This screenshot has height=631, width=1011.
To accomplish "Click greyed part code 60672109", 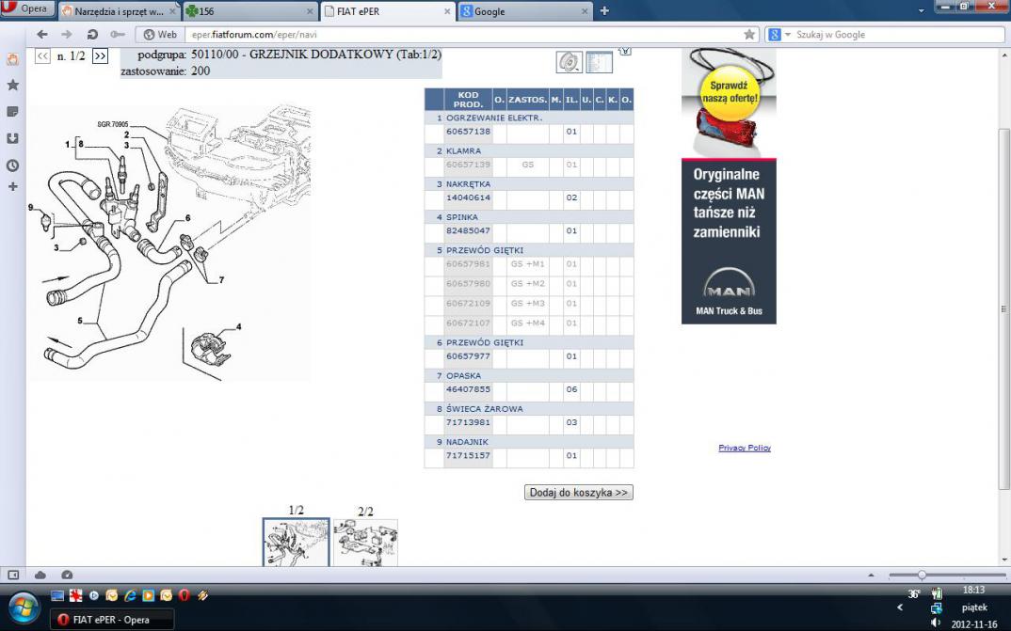I will pyautogui.click(x=468, y=303).
